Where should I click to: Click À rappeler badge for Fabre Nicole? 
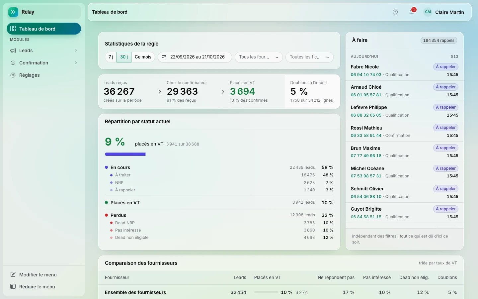point(446,67)
